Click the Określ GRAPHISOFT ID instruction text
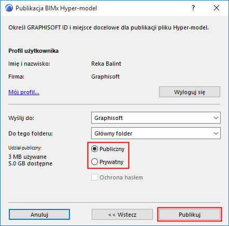 click(x=108, y=27)
